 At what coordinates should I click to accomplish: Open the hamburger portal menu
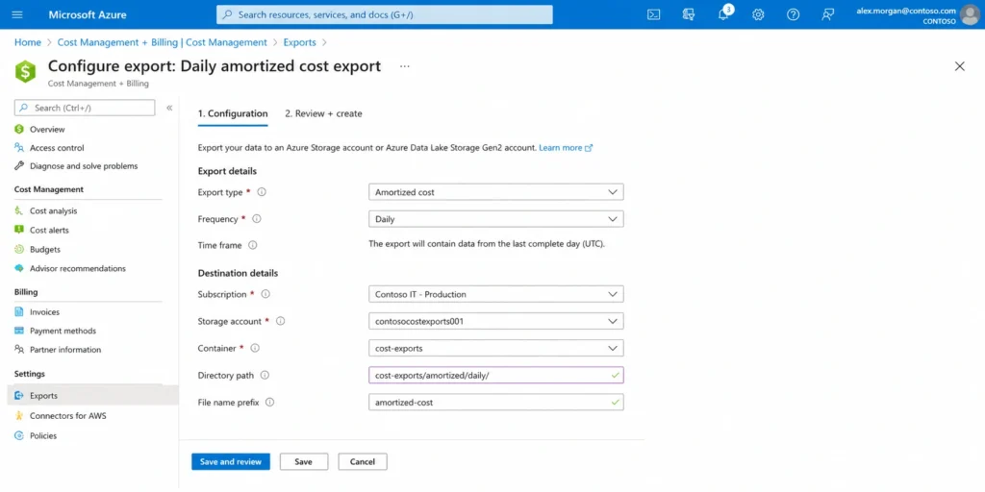pos(17,14)
